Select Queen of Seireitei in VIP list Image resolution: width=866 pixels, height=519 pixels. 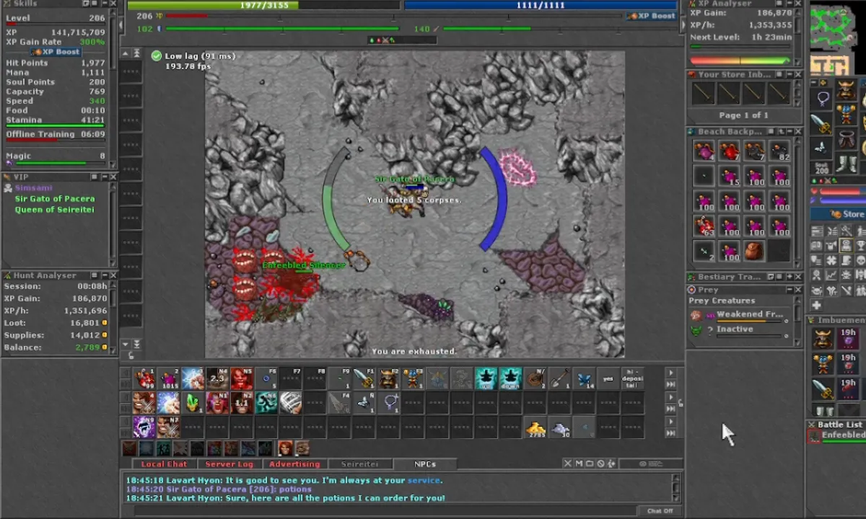pos(55,210)
